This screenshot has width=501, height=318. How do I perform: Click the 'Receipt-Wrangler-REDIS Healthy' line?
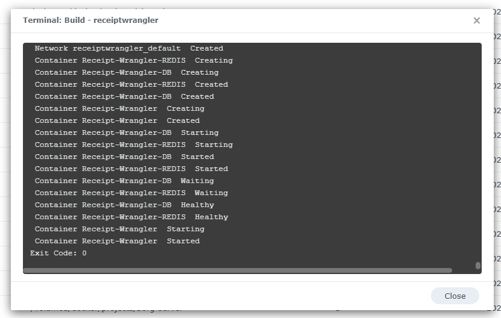click(131, 217)
